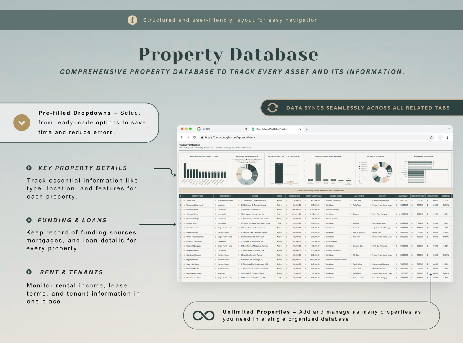Click the Investment Goals Breakdown bar chart

[204, 170]
